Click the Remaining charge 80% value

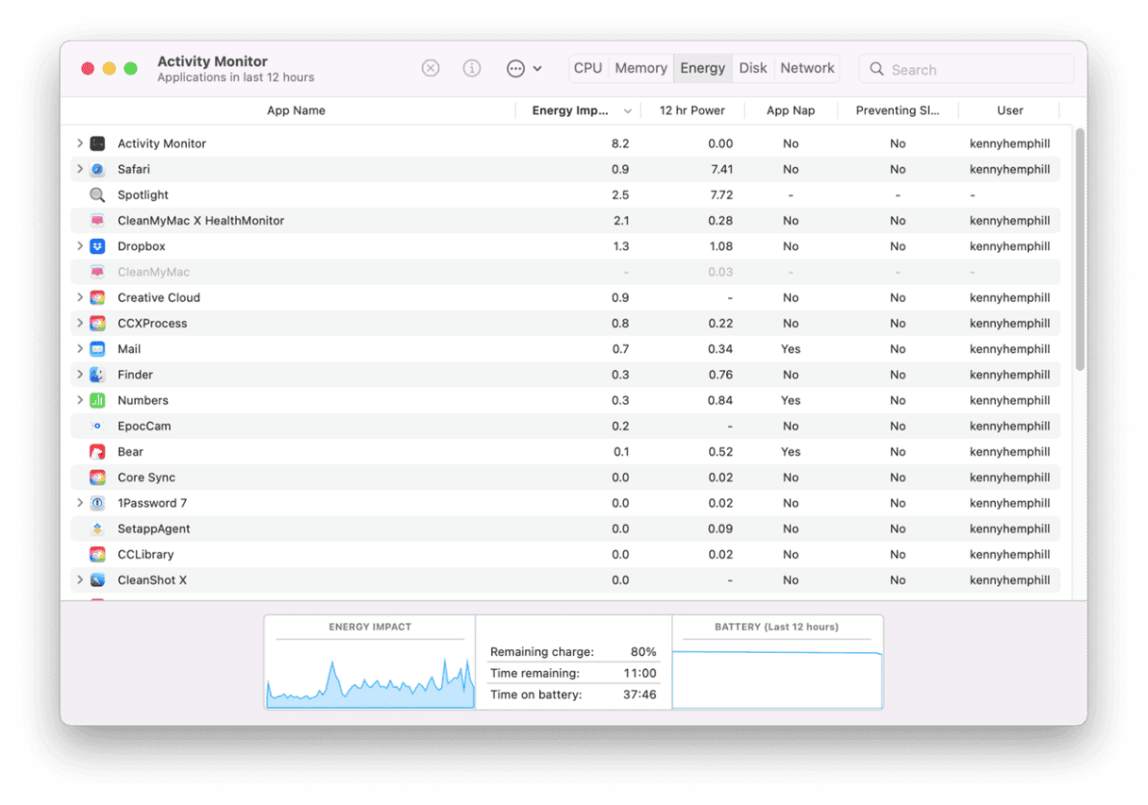coord(643,652)
